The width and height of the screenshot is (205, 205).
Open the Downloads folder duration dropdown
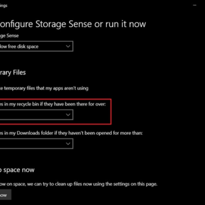[36, 143]
